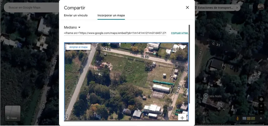
Task: Open the Pegman Street View icon
Action: 237,118
